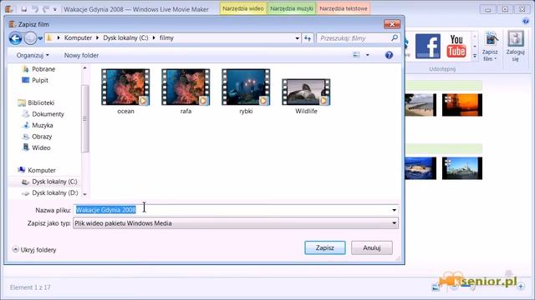Image resolution: width=535 pixels, height=300 pixels.
Task: Click the refresh icon next to the address bar
Action: (308, 38)
